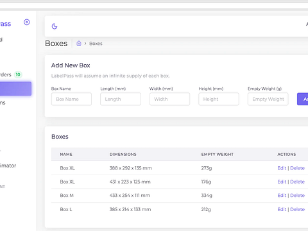Image resolution: width=308 pixels, height=231 pixels.
Task: Edit the Box L row
Action: pos(282,209)
